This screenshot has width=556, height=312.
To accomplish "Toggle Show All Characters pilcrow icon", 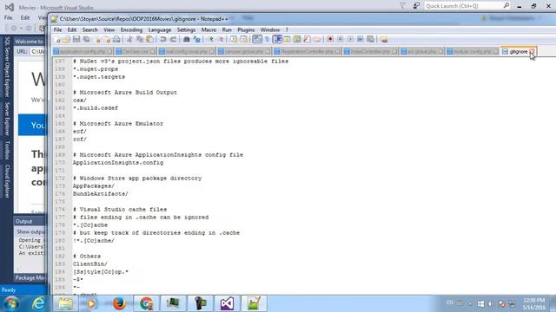I will [267, 39].
